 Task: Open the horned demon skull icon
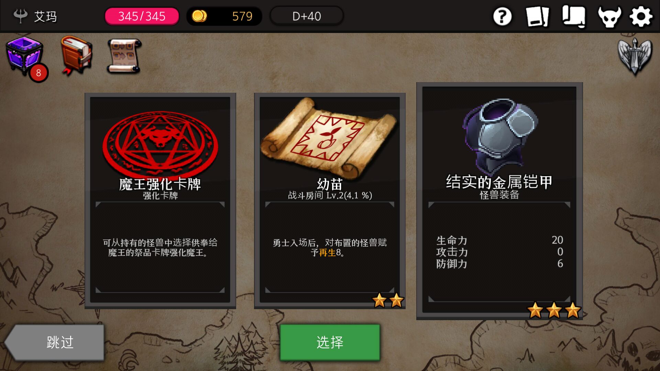[609, 16]
